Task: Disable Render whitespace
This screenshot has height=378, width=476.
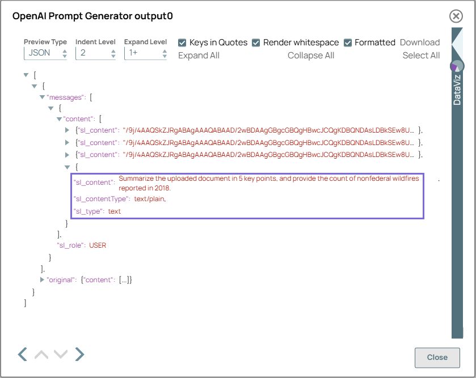Action: click(x=256, y=43)
